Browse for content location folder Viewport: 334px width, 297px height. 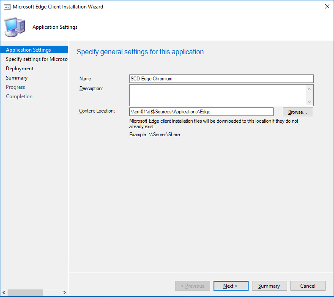tap(298, 112)
